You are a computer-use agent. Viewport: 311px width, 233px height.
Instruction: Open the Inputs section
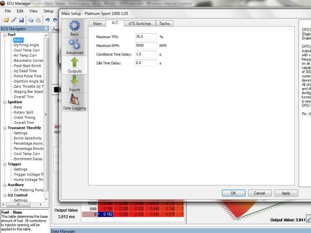tap(75, 83)
